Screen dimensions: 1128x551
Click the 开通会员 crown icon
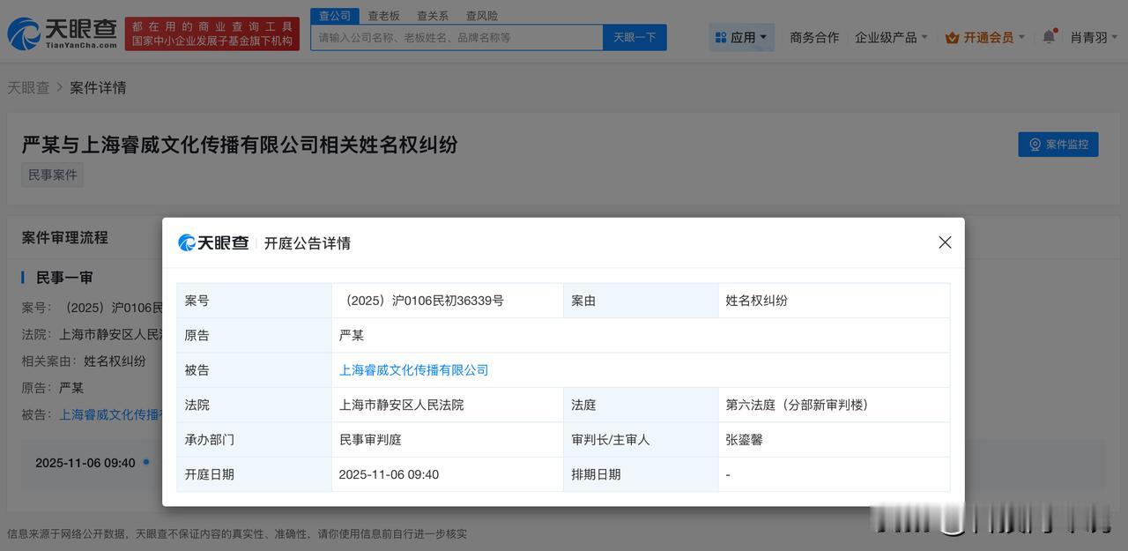coord(952,38)
